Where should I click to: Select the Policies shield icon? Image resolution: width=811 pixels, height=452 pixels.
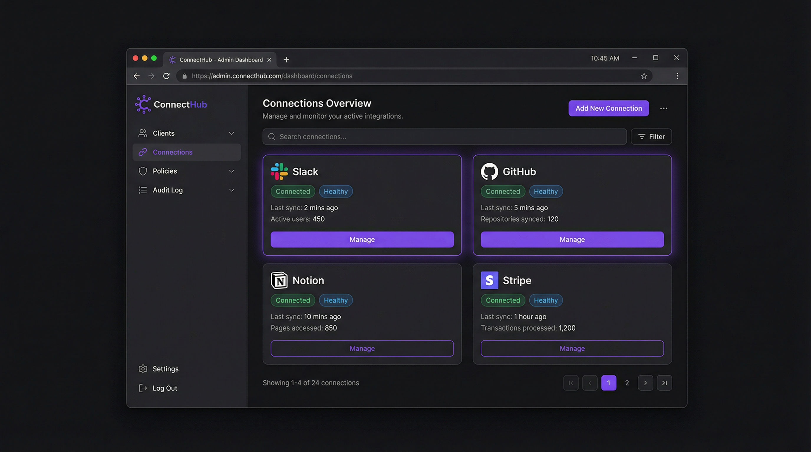pyautogui.click(x=143, y=171)
